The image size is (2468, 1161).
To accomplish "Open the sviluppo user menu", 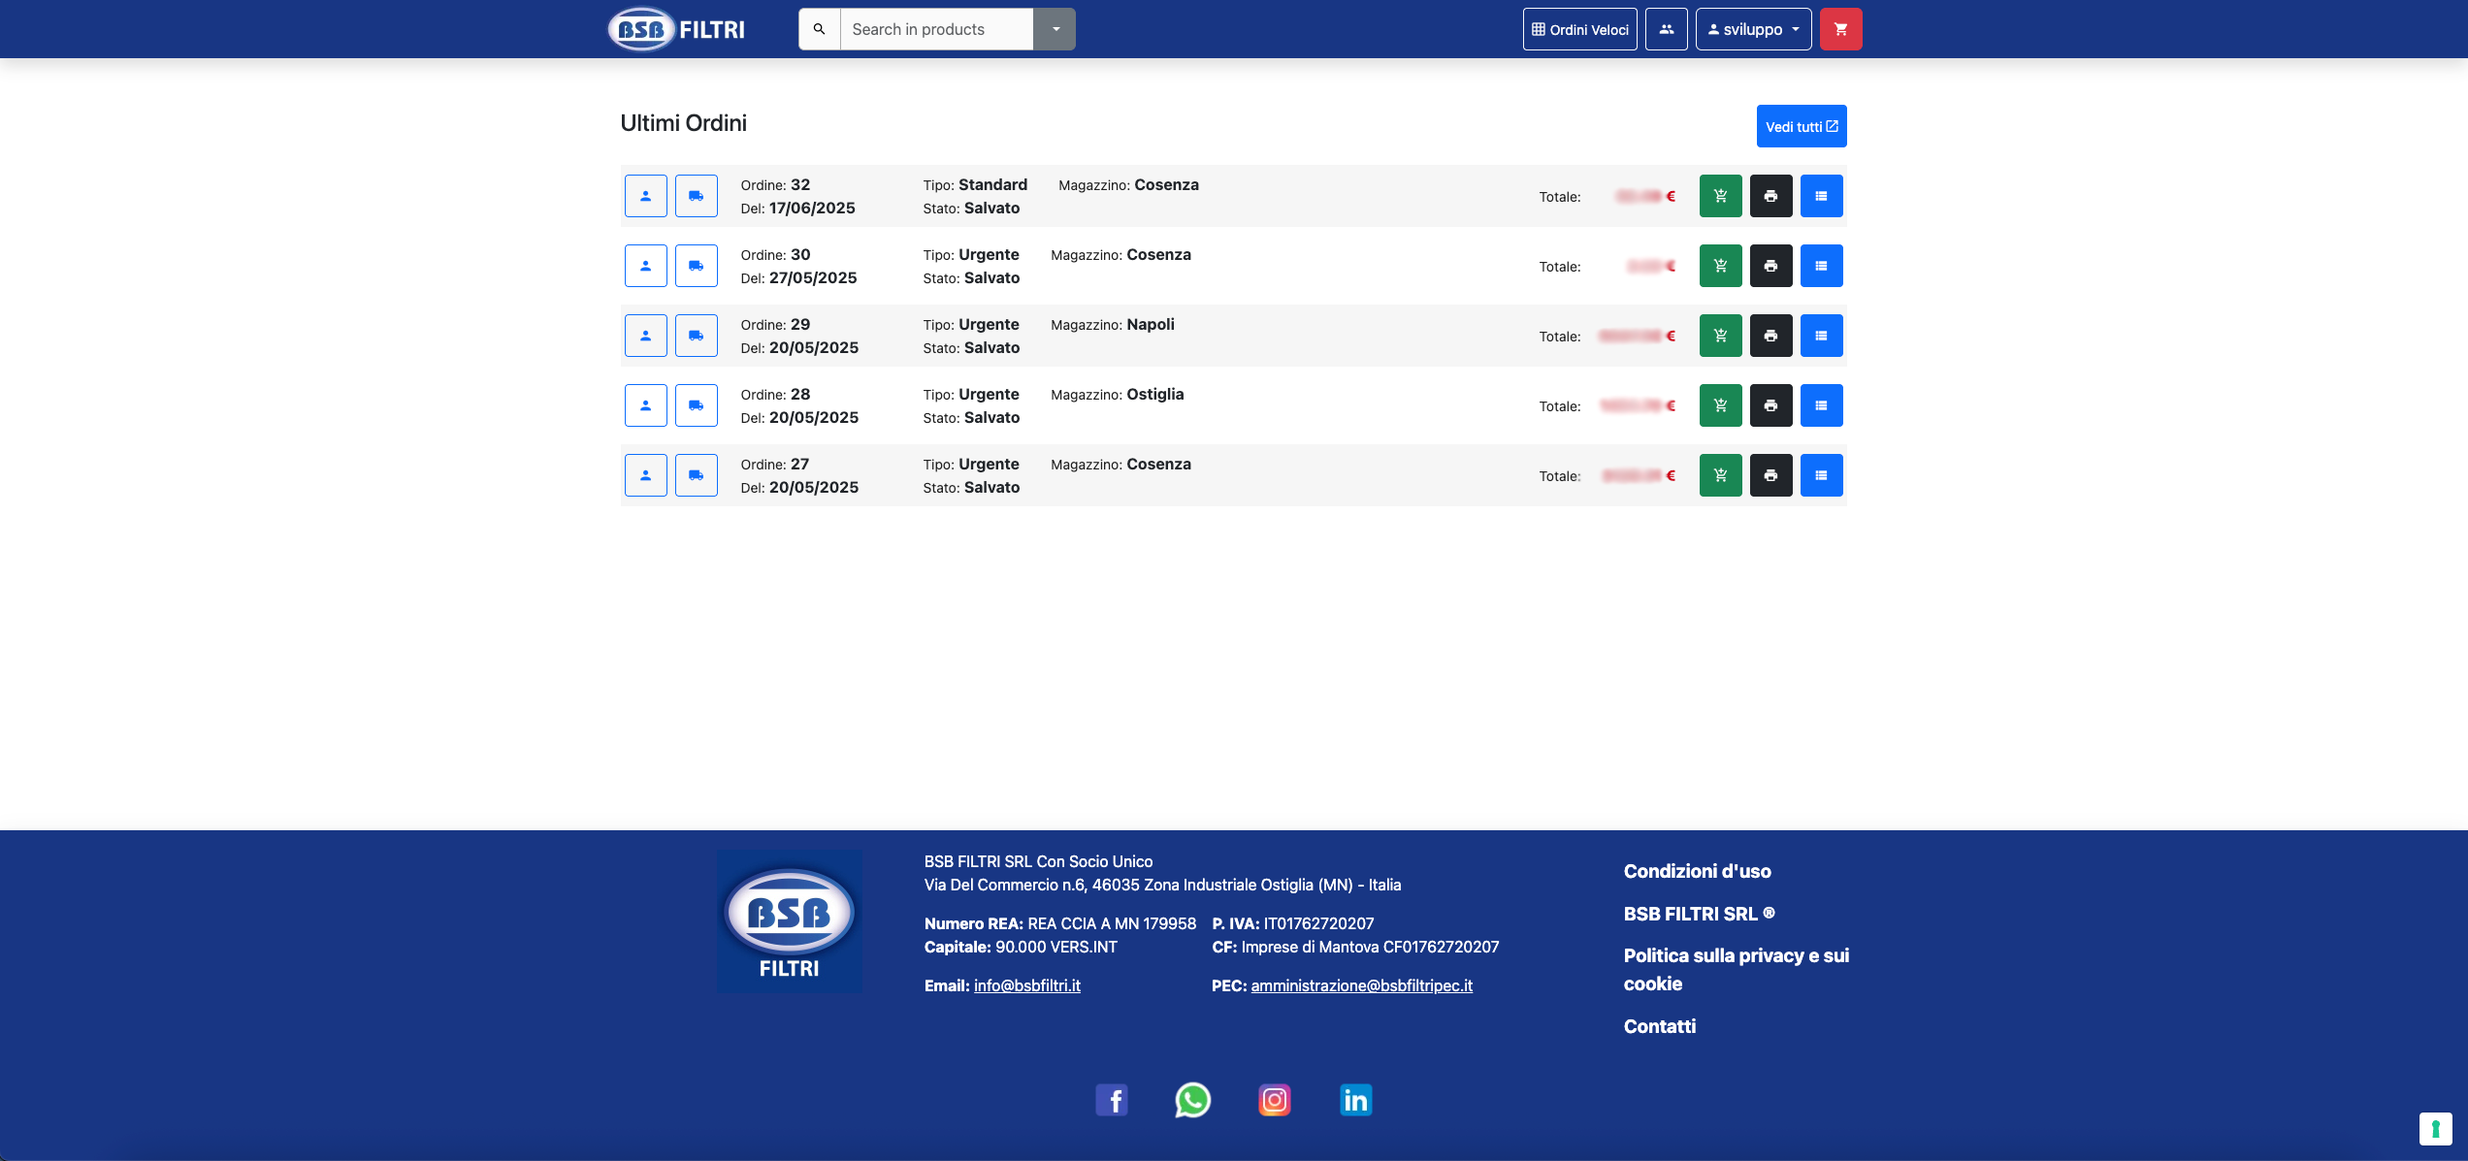I will (x=1753, y=29).
